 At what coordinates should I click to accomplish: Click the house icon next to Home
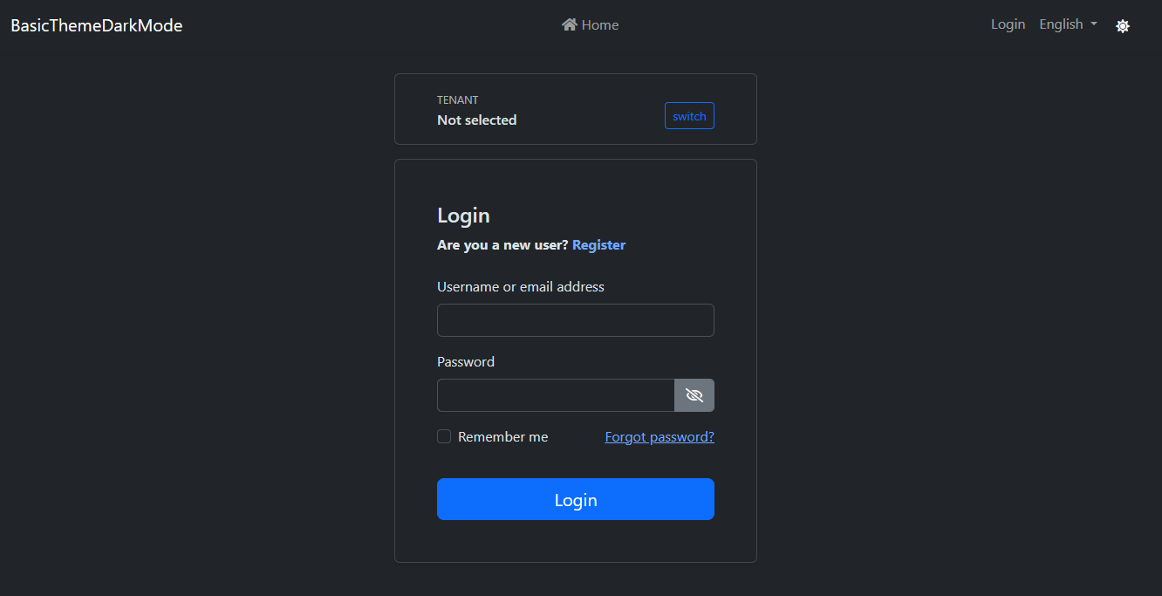pyautogui.click(x=569, y=24)
